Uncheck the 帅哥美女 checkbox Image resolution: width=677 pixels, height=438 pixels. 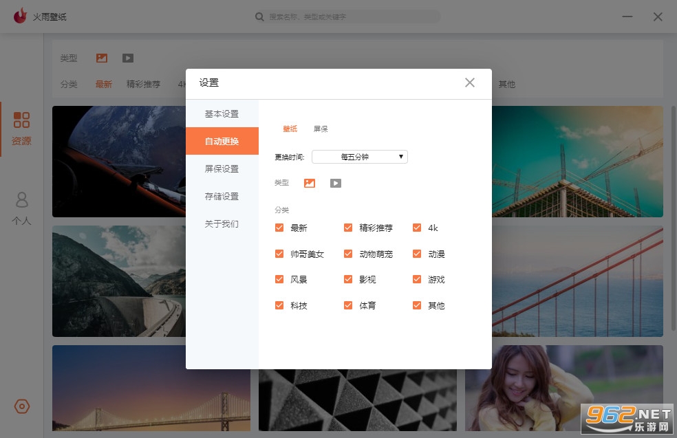[x=279, y=254]
